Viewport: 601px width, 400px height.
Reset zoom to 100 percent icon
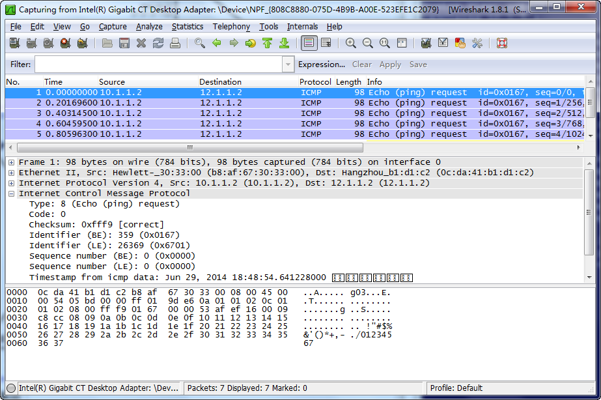point(384,43)
